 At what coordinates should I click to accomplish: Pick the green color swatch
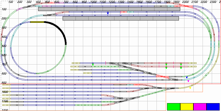click(x=174, y=107)
